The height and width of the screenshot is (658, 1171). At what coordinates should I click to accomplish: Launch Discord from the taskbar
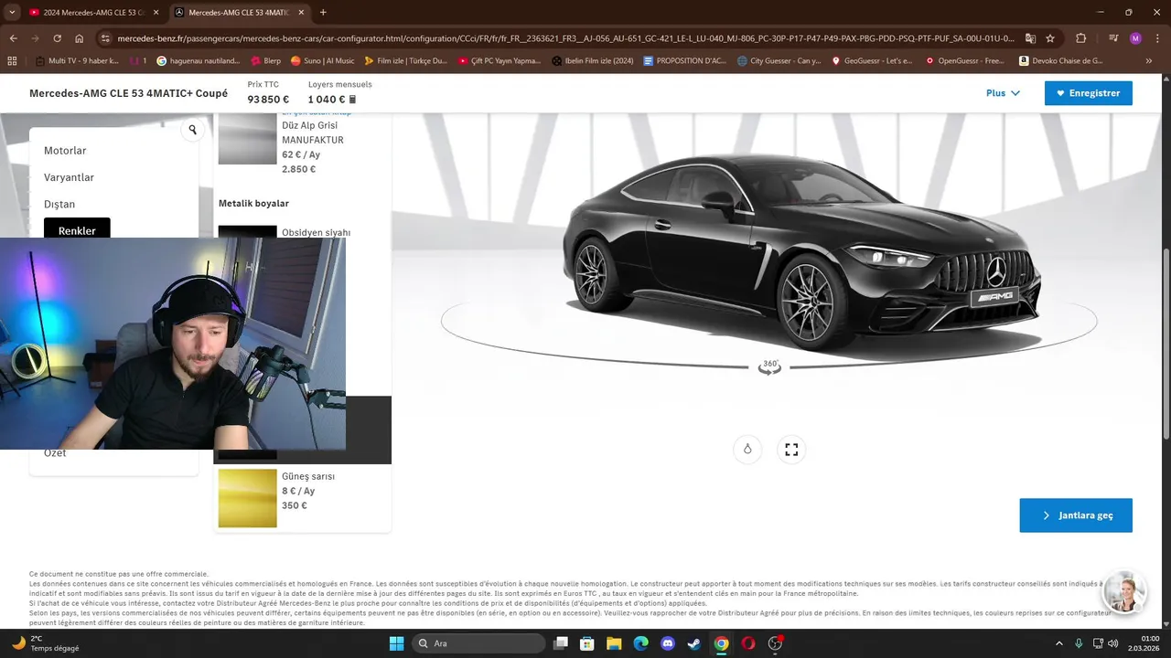click(x=667, y=643)
